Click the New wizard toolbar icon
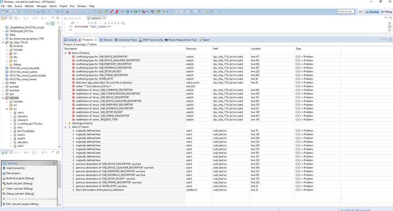The image size is (393, 211). click(3, 11)
